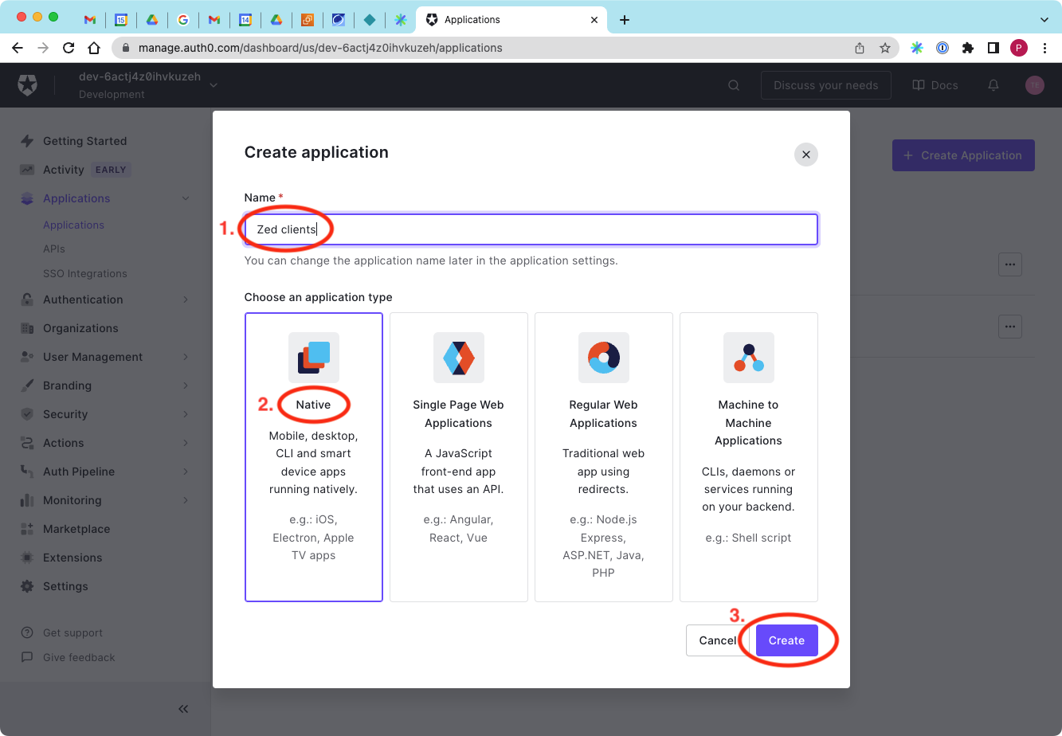This screenshot has width=1062, height=736.
Task: Click the share page icon in address bar
Action: coord(860,48)
